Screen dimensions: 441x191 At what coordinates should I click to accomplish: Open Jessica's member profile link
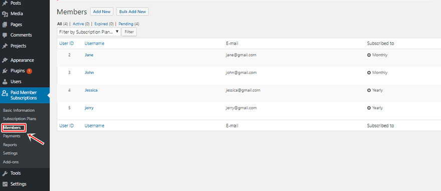pos(91,90)
